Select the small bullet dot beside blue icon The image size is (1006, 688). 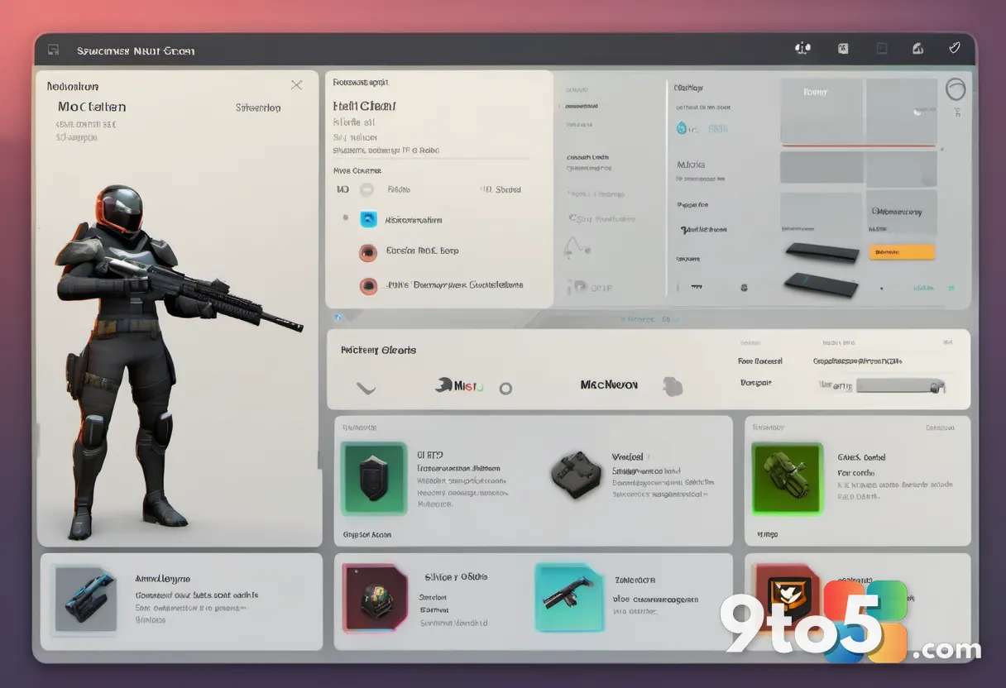tap(345, 218)
